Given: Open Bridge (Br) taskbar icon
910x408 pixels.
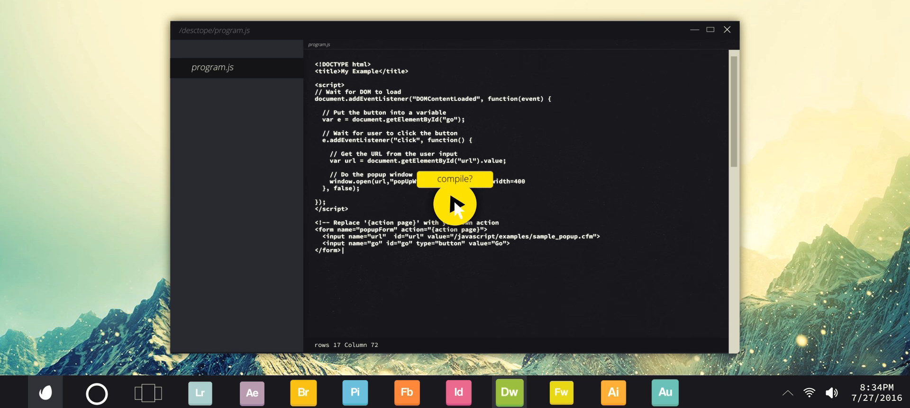Looking at the screenshot, I should coord(303,392).
